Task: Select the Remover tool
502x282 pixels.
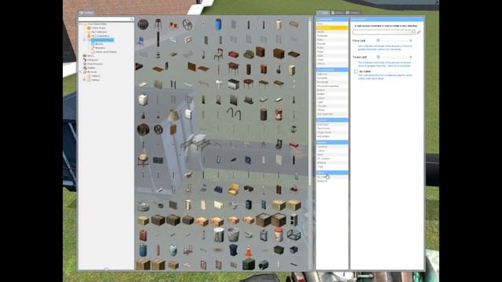Action: (332, 181)
